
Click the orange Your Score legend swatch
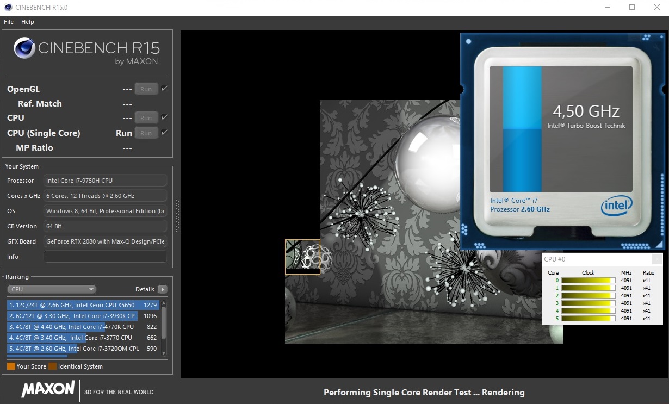11,366
